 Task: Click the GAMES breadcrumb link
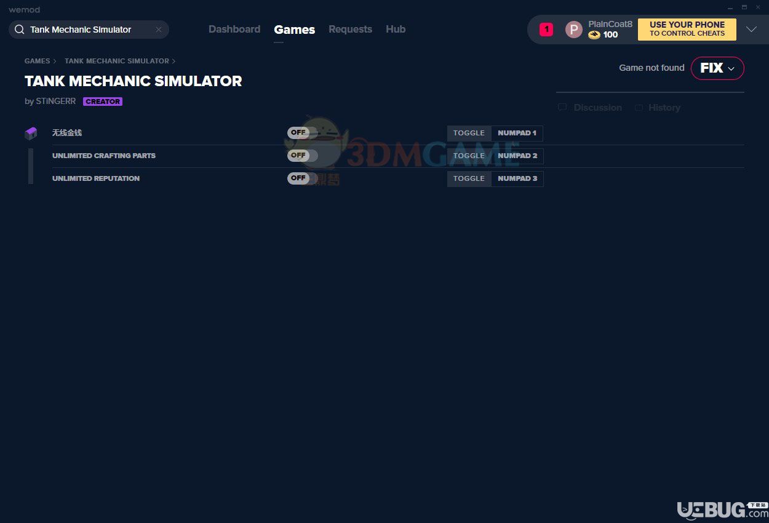(x=37, y=61)
